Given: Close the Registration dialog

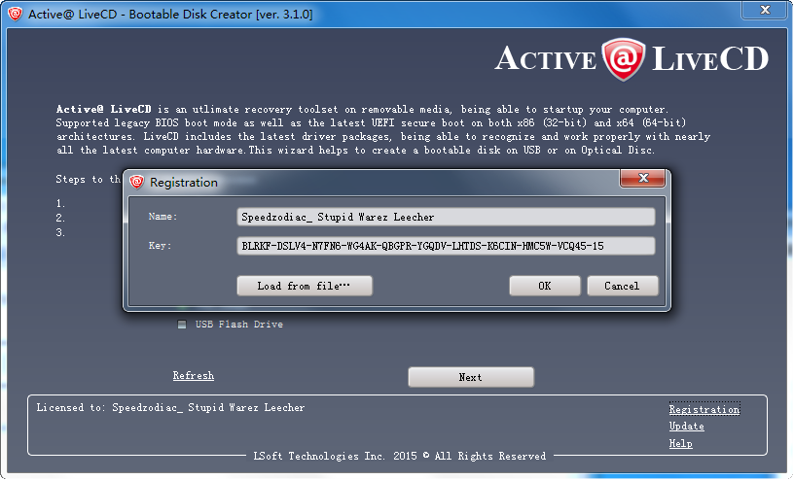Looking at the screenshot, I should coord(643,180).
